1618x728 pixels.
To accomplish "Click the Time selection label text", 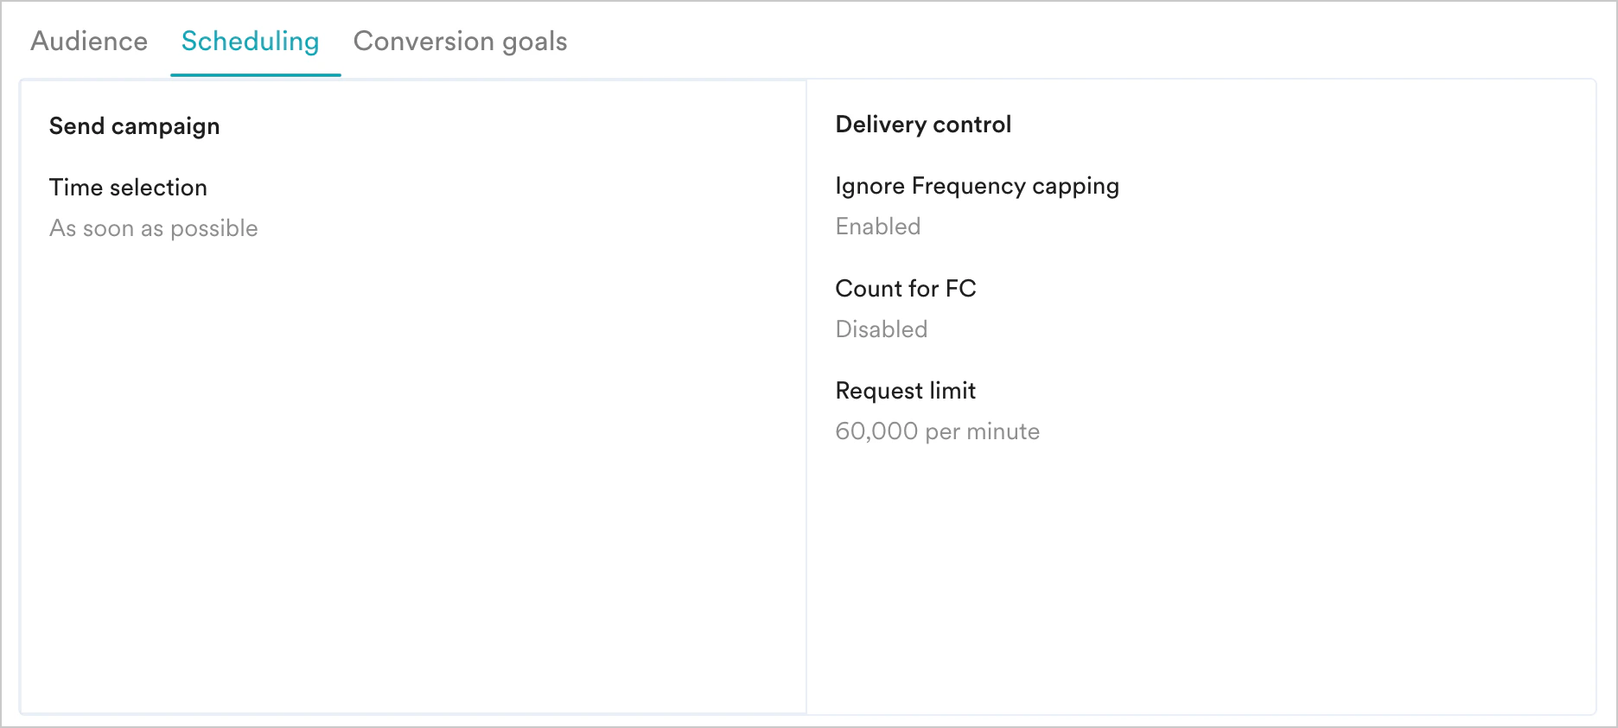I will (128, 188).
